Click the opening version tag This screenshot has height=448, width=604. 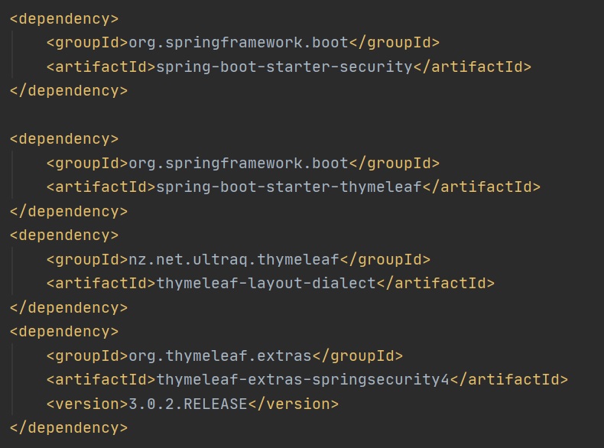point(82,404)
